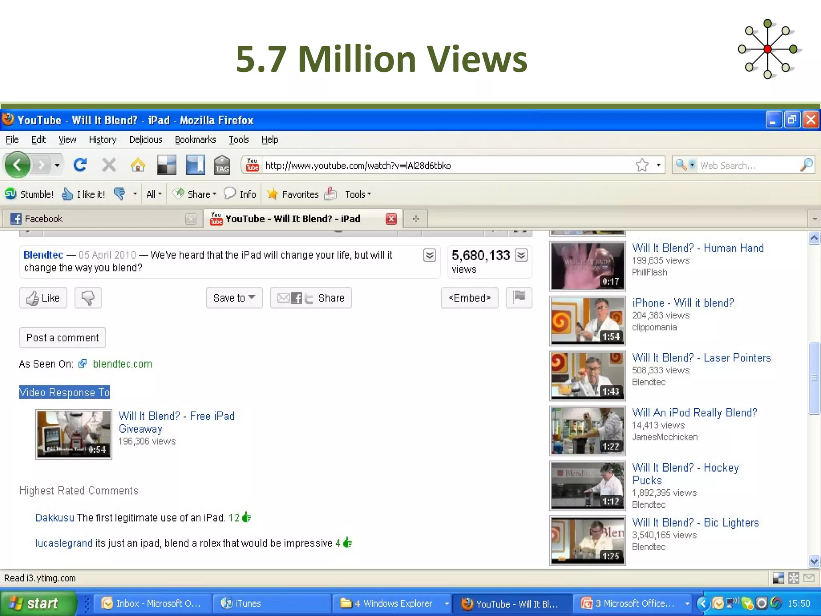Dislike the video with thumbs down button
Image resolution: width=821 pixels, height=616 pixels.
pos(88,298)
